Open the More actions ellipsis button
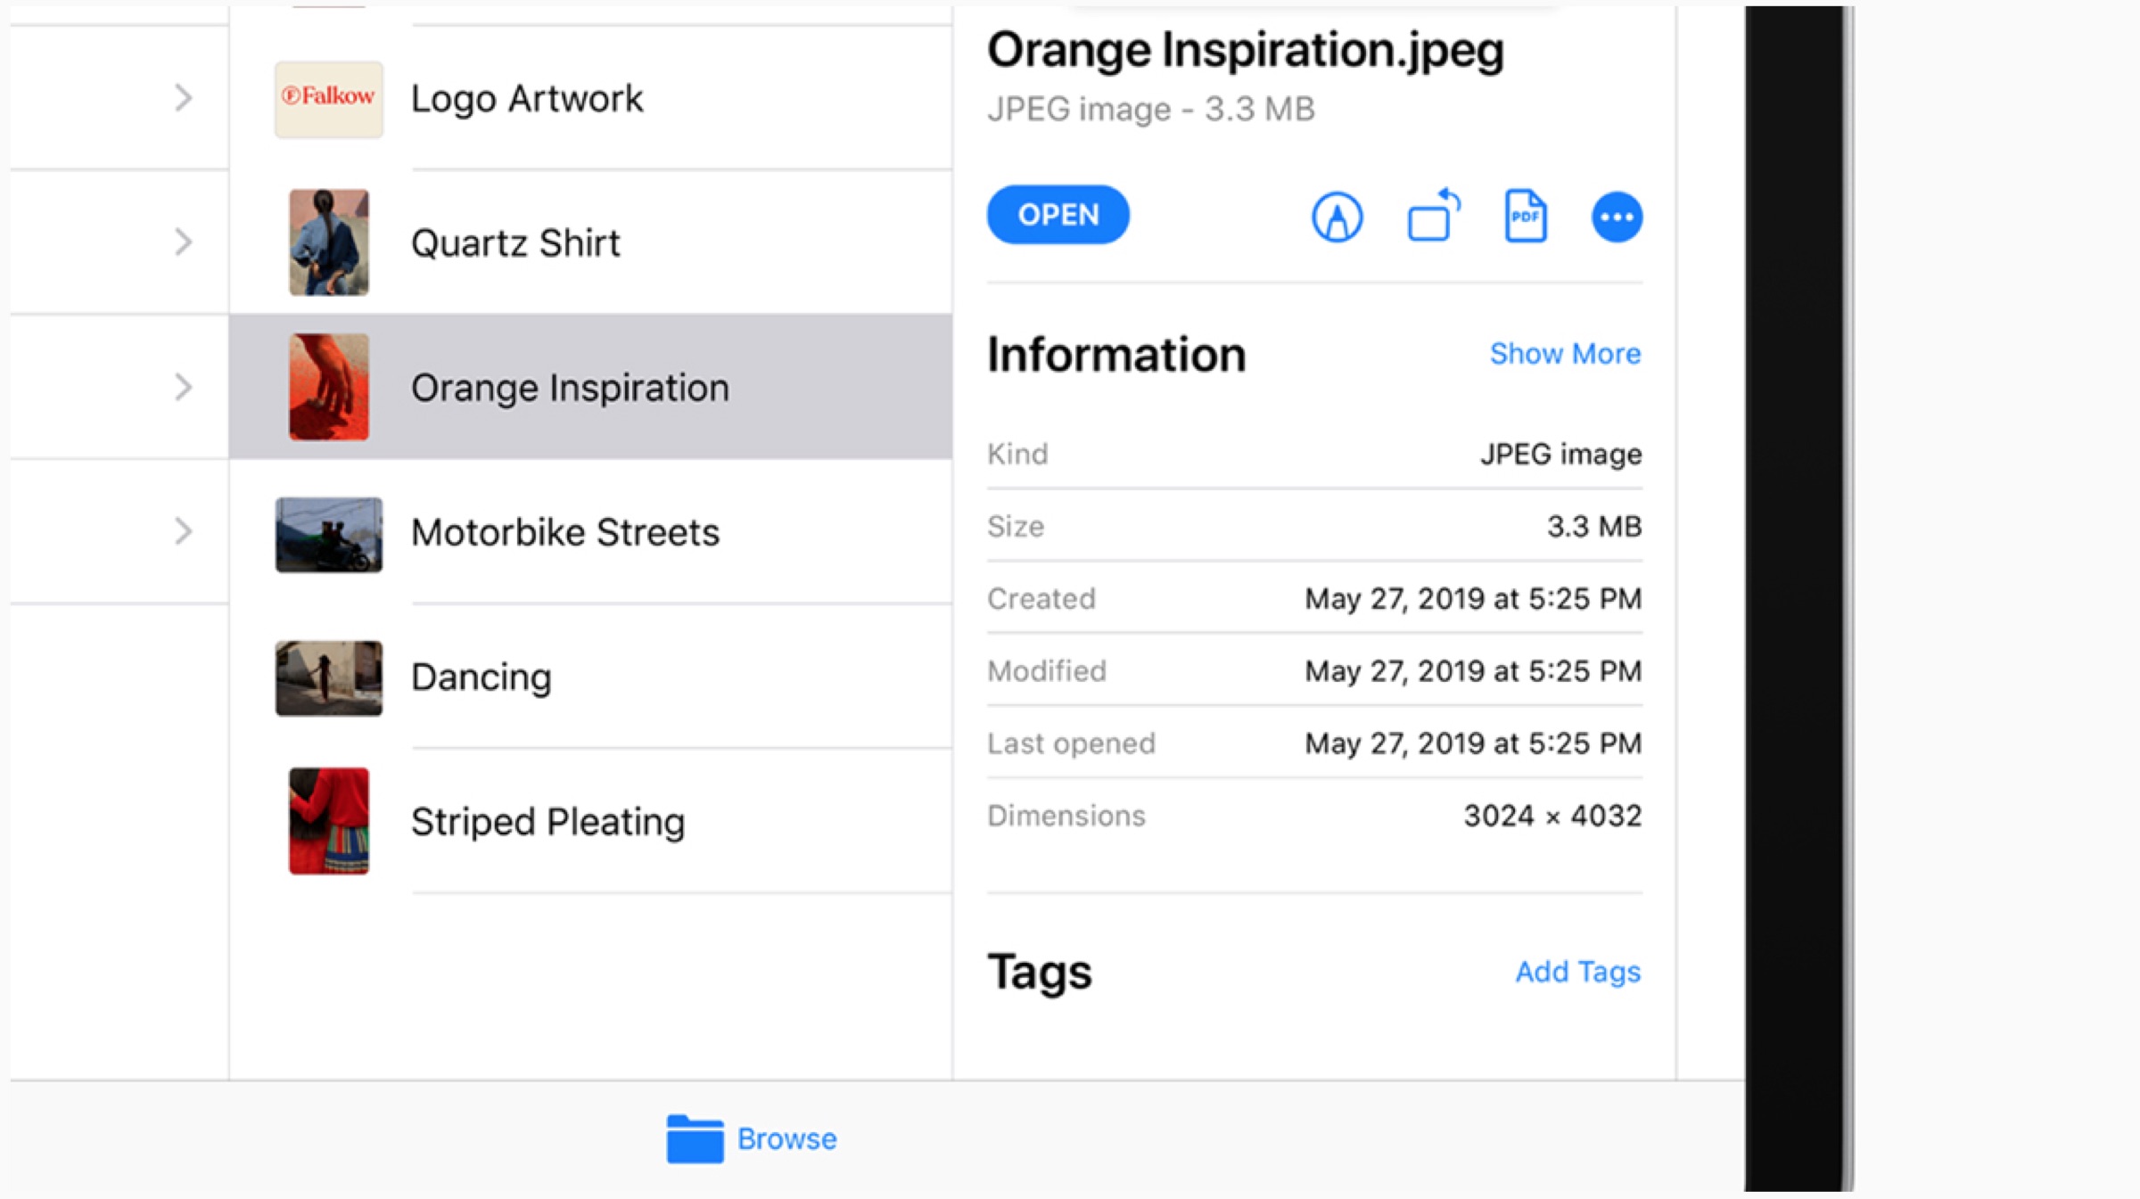Screen dimensions: 2140x1199 1617,217
